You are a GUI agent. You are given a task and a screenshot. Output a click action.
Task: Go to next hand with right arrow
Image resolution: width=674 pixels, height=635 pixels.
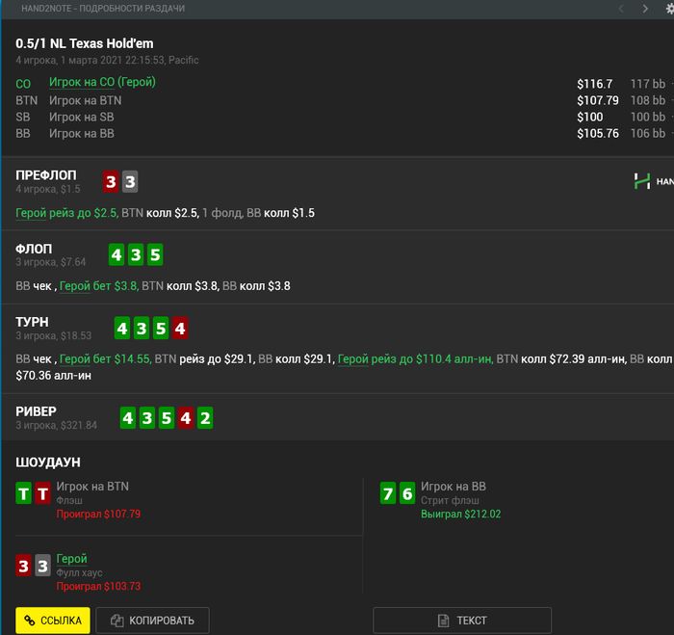645,9
